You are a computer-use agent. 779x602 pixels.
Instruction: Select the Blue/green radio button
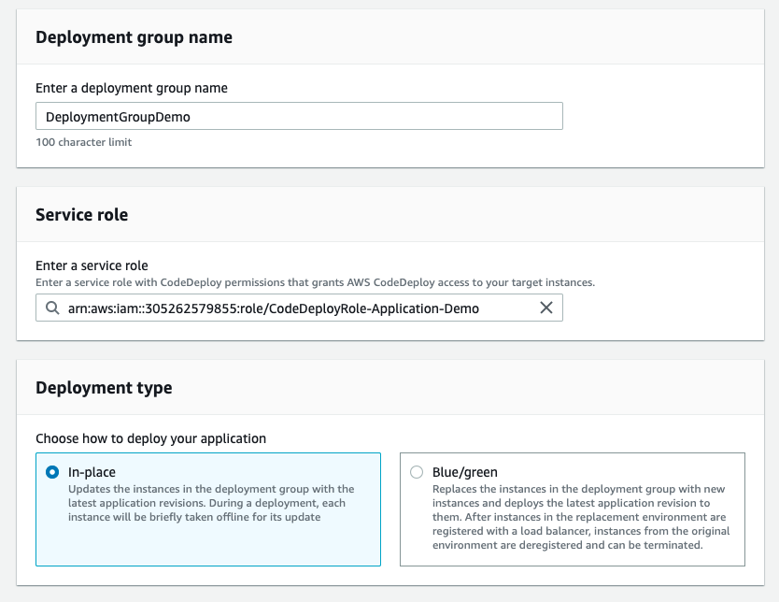click(x=417, y=472)
